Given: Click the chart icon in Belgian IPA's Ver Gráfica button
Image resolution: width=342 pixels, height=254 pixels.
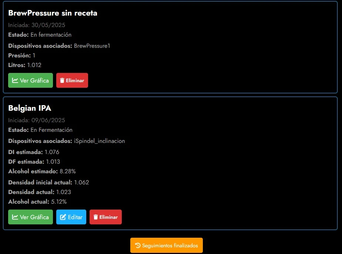Looking at the screenshot, I should click(15, 217).
